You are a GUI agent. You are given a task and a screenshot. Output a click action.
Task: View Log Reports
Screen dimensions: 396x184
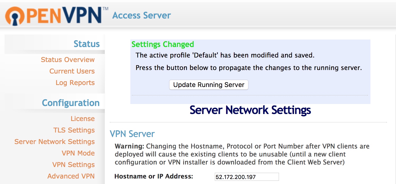coord(75,83)
